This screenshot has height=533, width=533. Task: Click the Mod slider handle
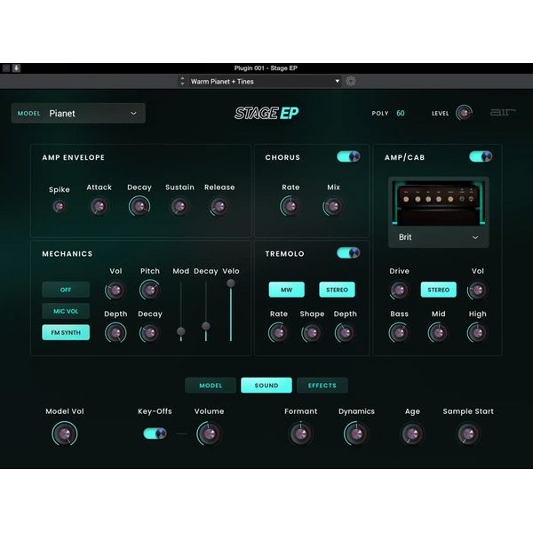click(x=181, y=331)
